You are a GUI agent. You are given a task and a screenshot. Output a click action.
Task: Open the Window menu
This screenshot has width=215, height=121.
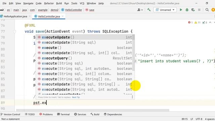91,3
